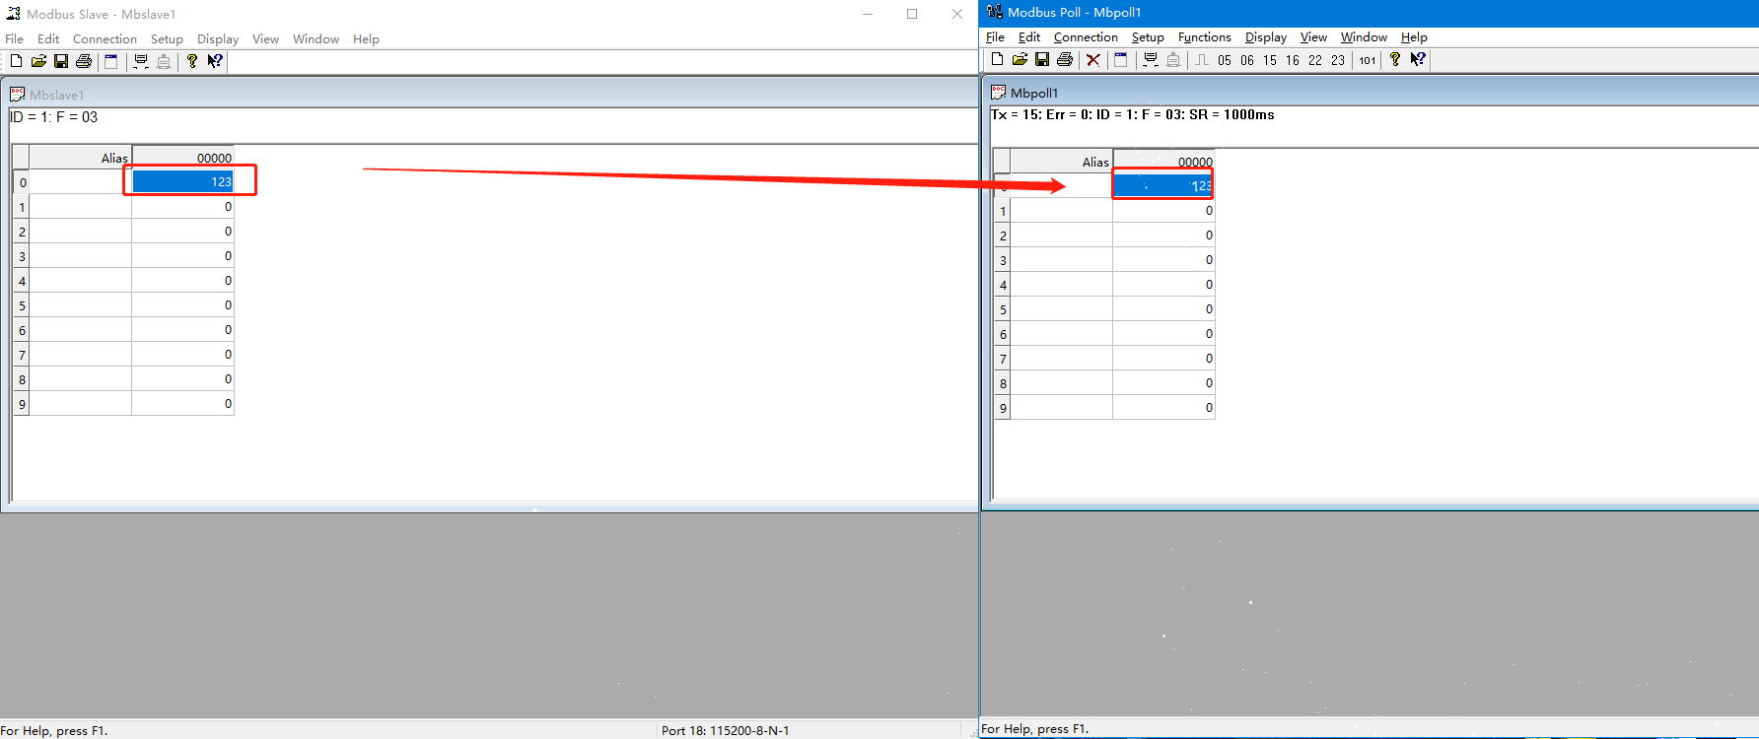Select the 123 value cell in Modbus Slave

182,181
